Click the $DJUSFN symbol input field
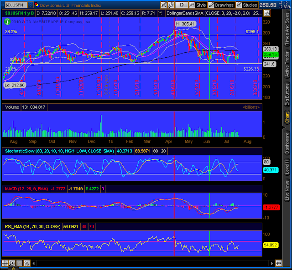 (x=16, y=5)
